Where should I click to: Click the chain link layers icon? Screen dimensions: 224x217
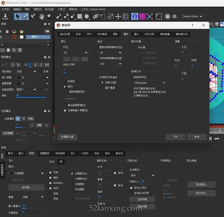[95, 16]
